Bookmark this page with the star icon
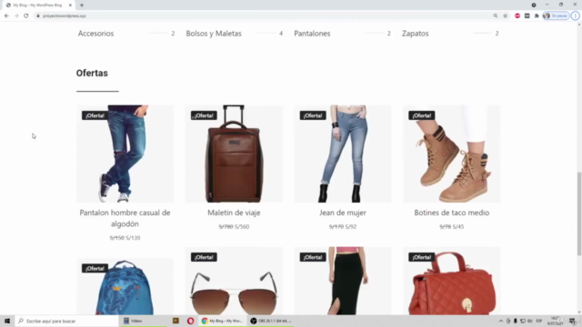The image size is (582, 327). tap(506, 16)
